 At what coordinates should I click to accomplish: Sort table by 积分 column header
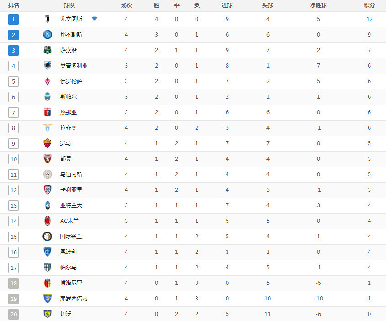click(369, 5)
